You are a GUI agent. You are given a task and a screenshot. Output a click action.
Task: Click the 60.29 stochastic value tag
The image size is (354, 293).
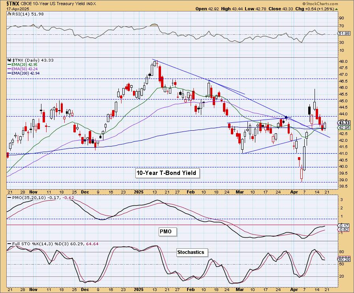coord(344,259)
